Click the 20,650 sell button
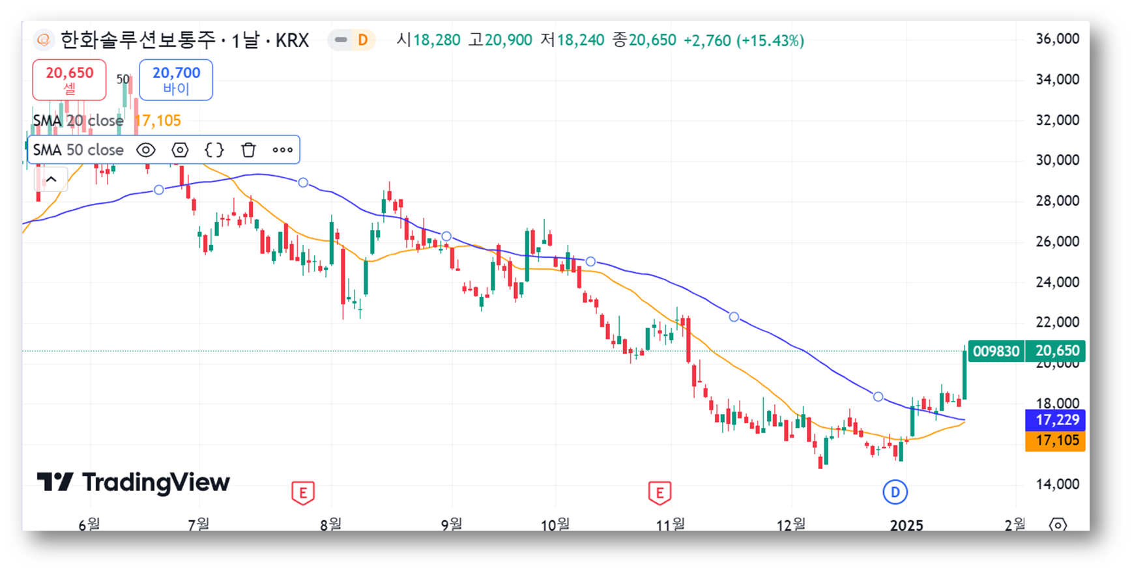 pyautogui.click(x=70, y=80)
